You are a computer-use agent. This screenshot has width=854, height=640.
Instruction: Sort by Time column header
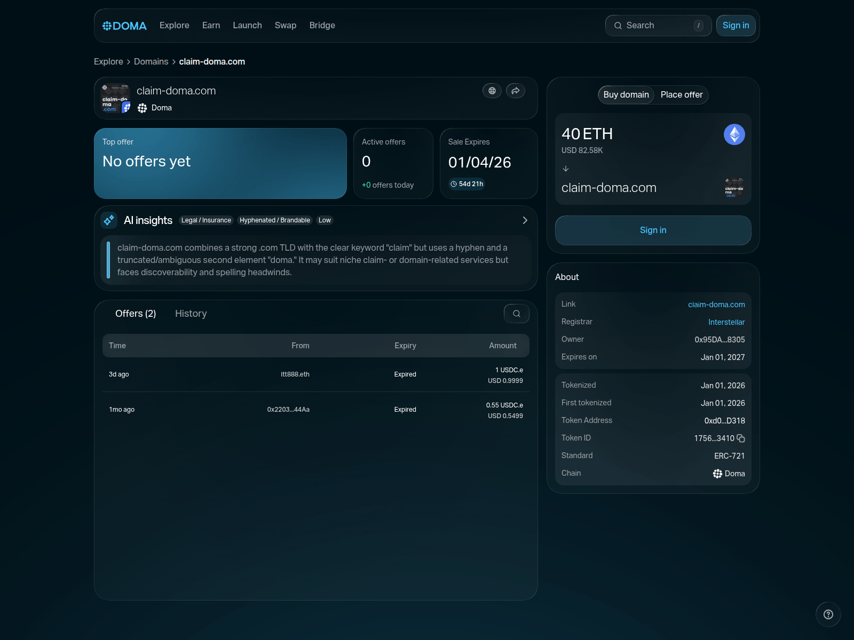(x=117, y=346)
